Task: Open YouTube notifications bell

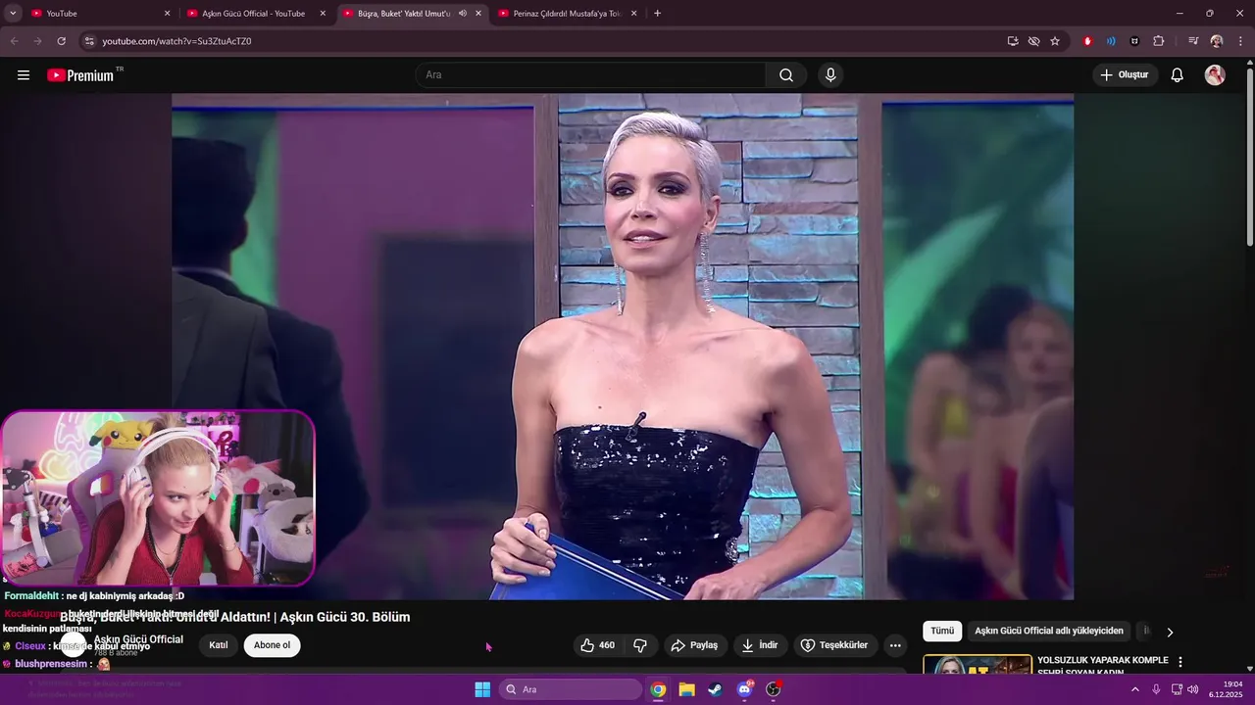Action: (x=1178, y=75)
